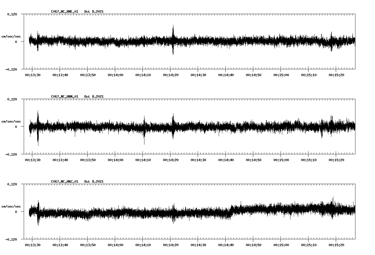The image size is (375, 255).
Task: Click the 00:14:30 time label under HNE plot
Action: pyautogui.click(x=198, y=75)
